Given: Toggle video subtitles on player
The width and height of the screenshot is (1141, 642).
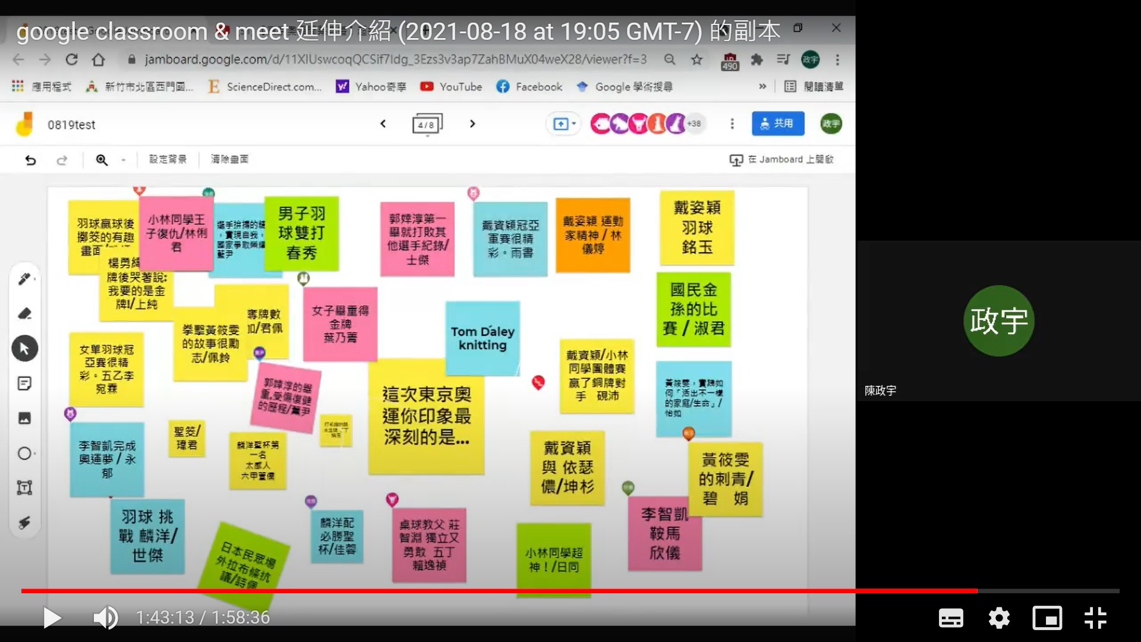Looking at the screenshot, I should point(950,618).
